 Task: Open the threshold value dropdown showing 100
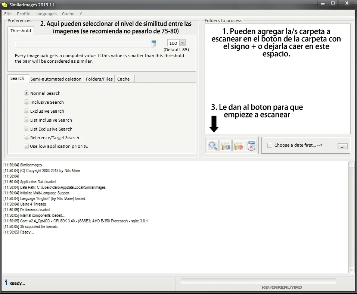pyautogui.click(x=182, y=43)
